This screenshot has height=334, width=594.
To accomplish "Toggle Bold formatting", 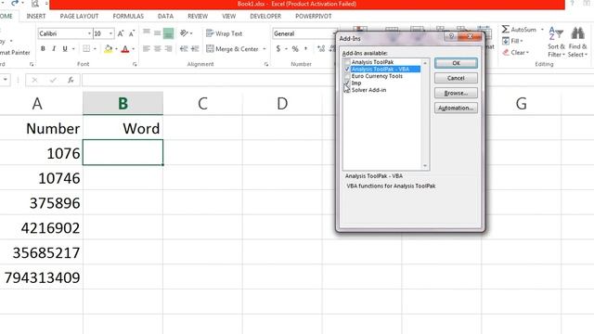I will pos(43,49).
